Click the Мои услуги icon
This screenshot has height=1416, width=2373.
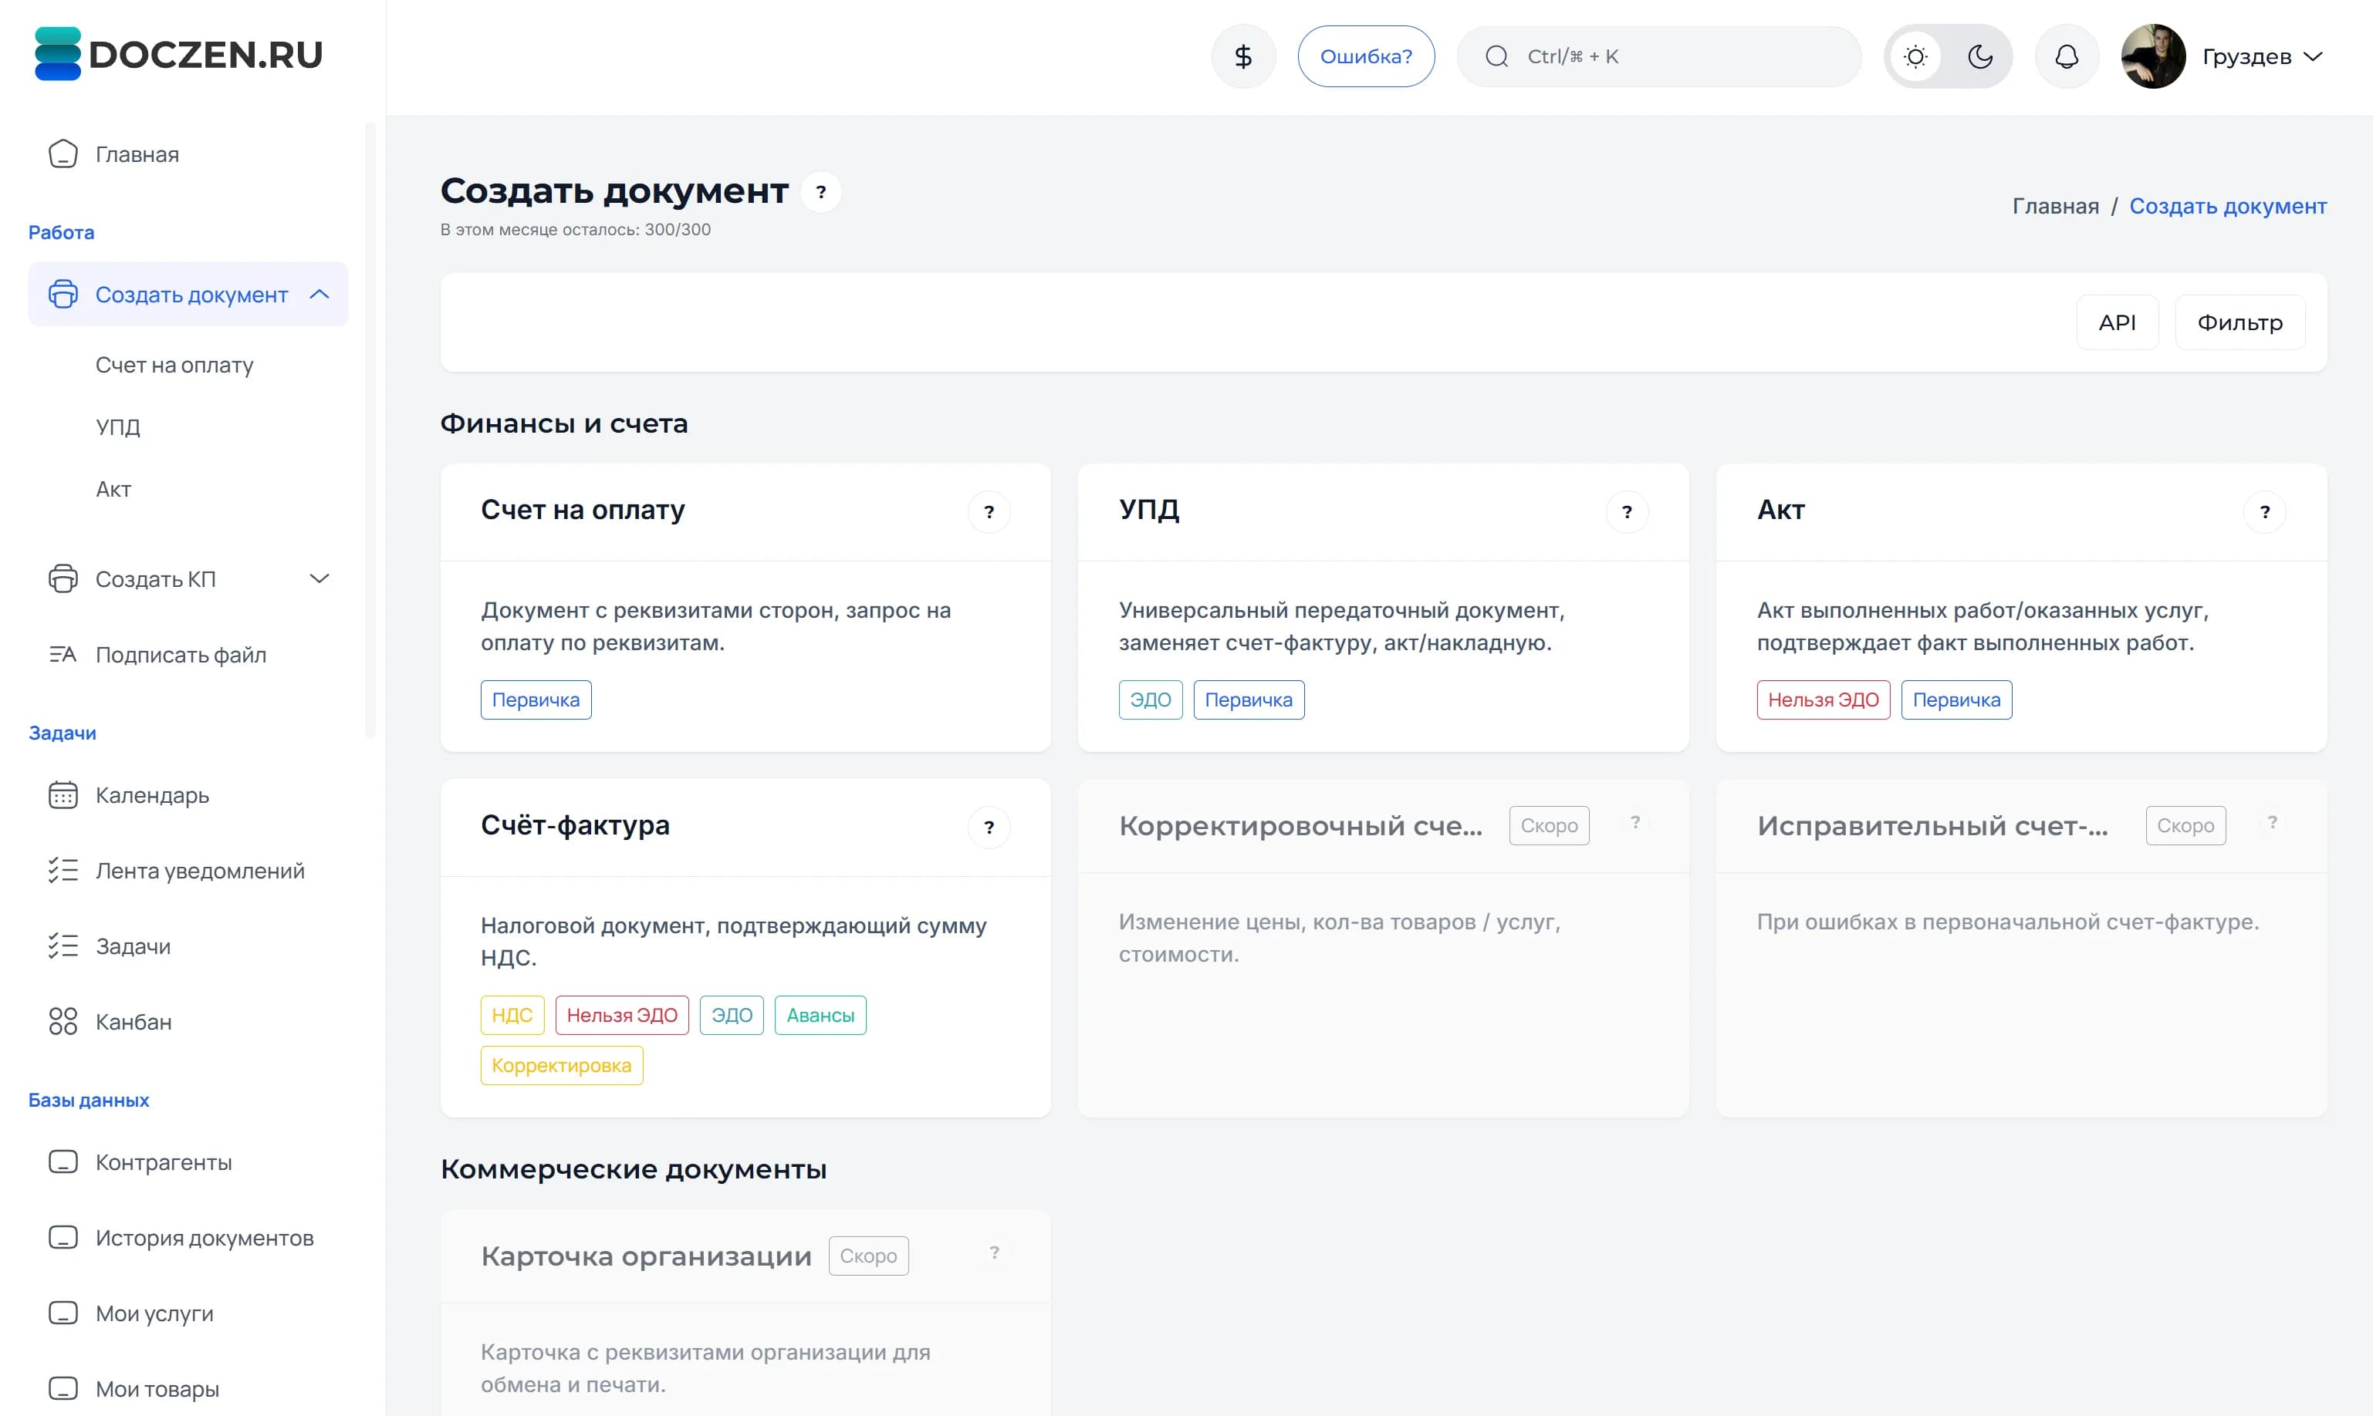(63, 1313)
